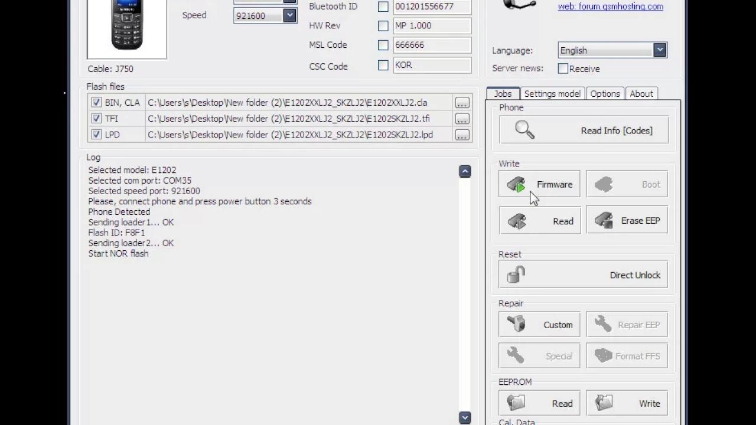This screenshot has width=756, height=425.
Task: Click the Boot chip icon
Action: [604, 185]
